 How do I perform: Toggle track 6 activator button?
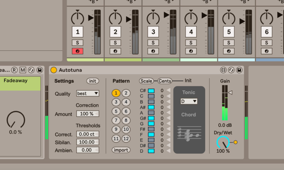point(267,32)
